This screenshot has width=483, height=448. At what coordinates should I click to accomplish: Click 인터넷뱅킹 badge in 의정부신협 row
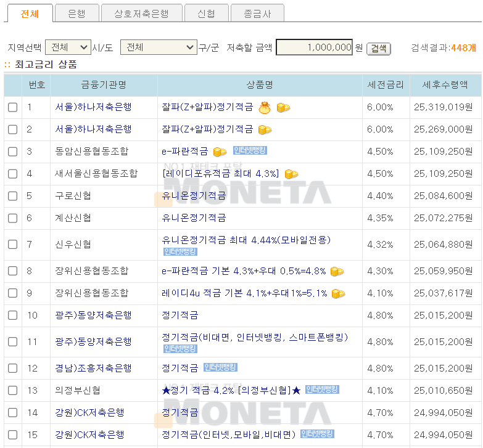[322, 389]
